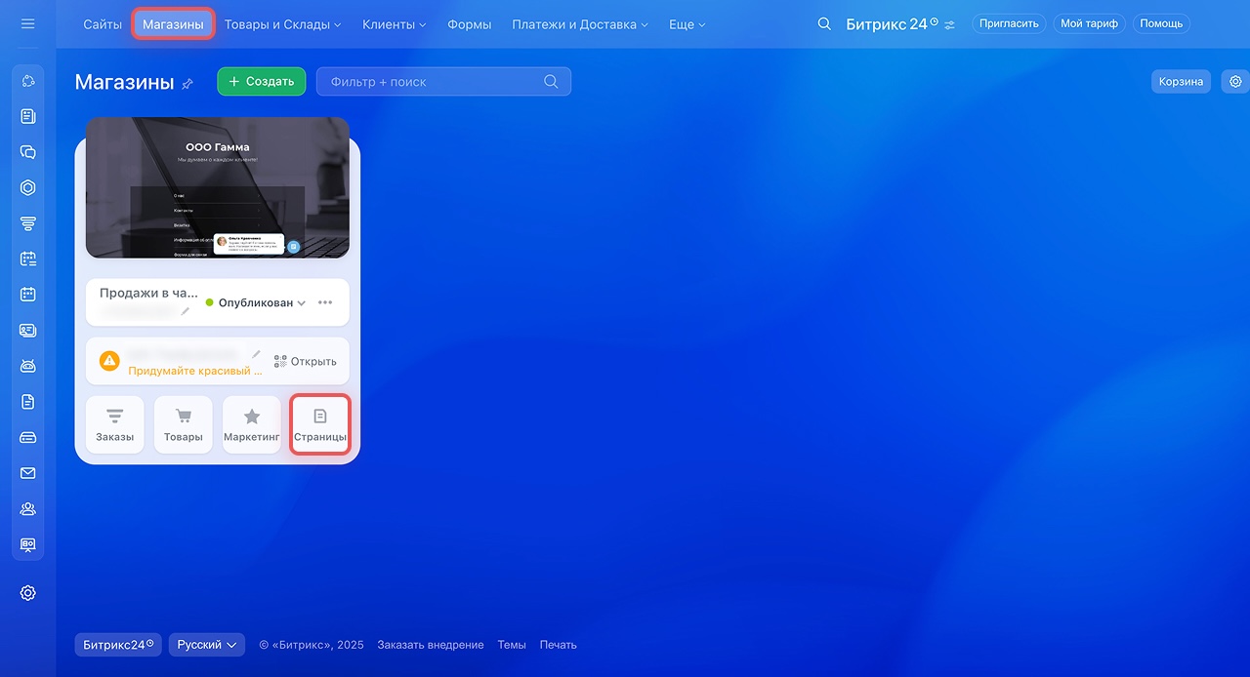Click the Пригласить button
Viewport: 1250px width, 677px height.
(x=1009, y=23)
